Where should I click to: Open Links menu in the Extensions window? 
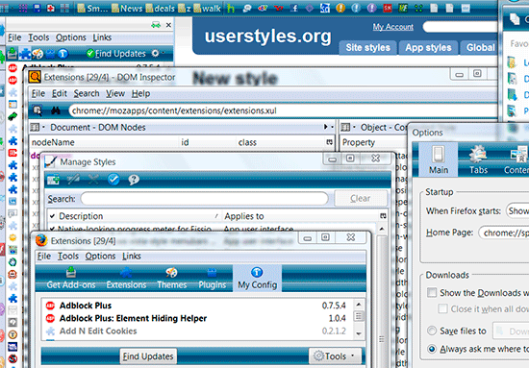point(132,257)
